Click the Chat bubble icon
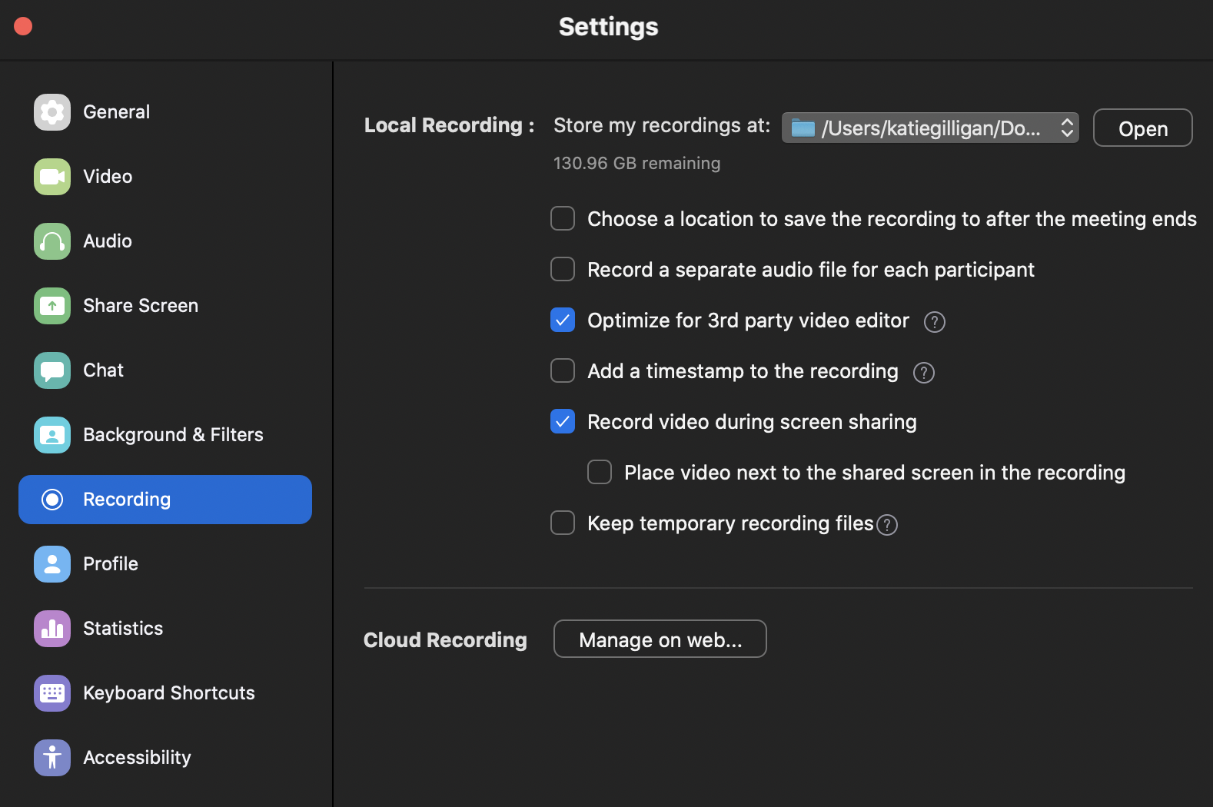Image resolution: width=1213 pixels, height=807 pixels. click(x=52, y=370)
